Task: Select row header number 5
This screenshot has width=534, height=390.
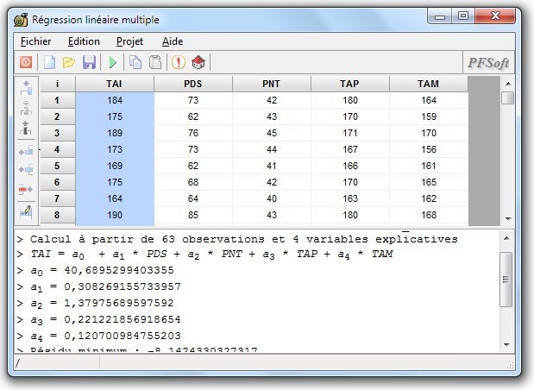Action: tap(57, 166)
